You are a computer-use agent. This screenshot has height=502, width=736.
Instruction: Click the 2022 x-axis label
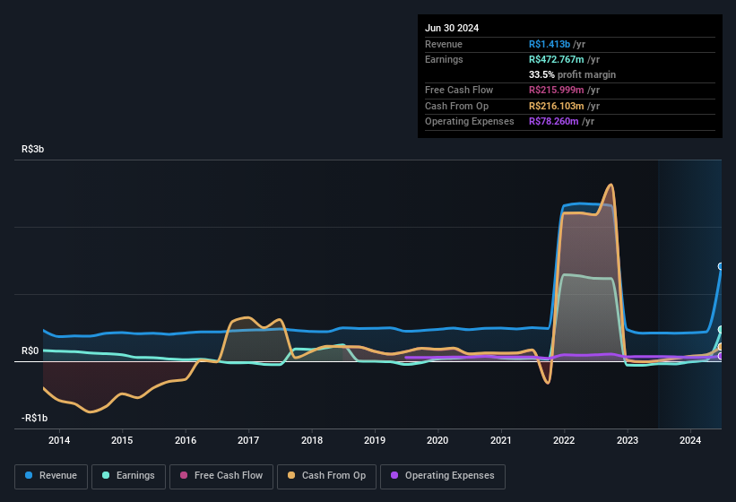564,440
